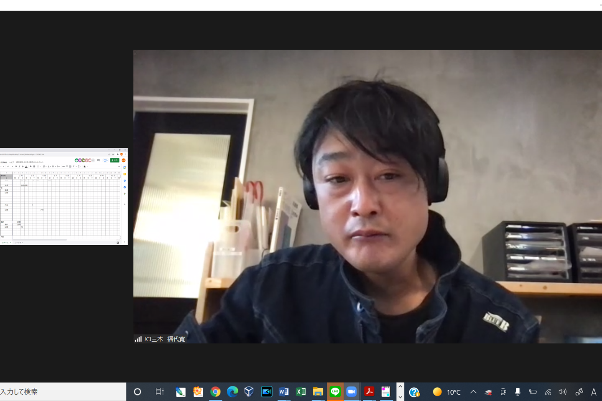Open the VirtualBox cube icon
This screenshot has height=401, width=602.
249,392
